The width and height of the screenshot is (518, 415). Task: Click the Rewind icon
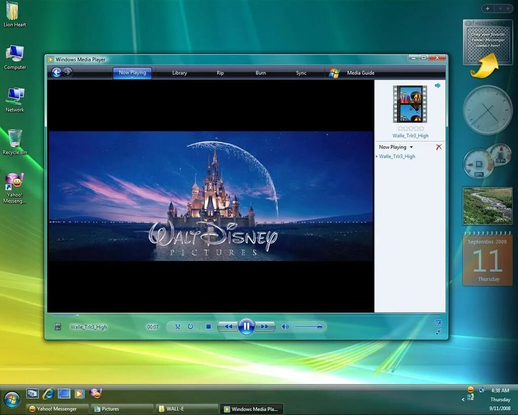pyautogui.click(x=228, y=326)
